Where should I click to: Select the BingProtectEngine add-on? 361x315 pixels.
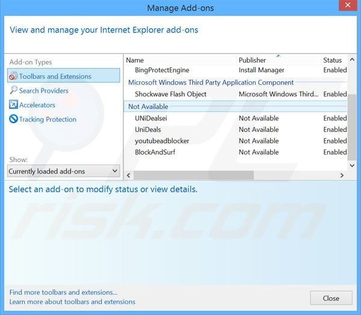[x=162, y=70]
